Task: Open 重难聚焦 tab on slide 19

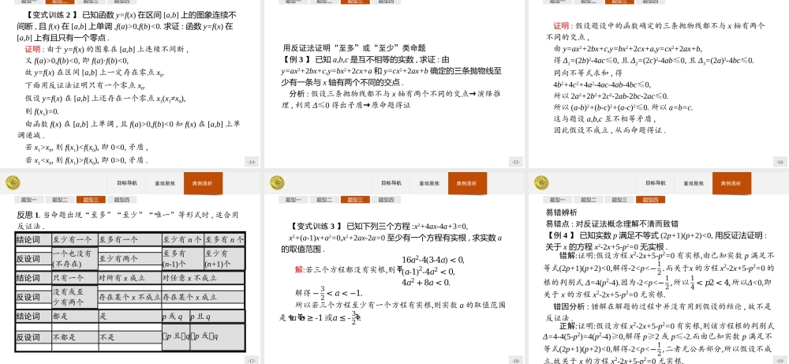Action: pos(694,183)
